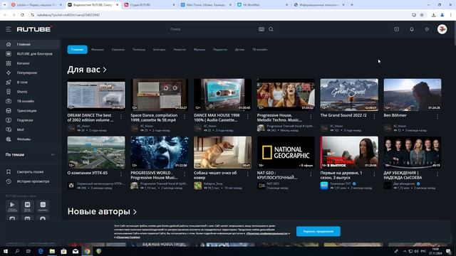Open Progressive House, Melodic Techno title
The image size is (456, 256).
click(279, 117)
